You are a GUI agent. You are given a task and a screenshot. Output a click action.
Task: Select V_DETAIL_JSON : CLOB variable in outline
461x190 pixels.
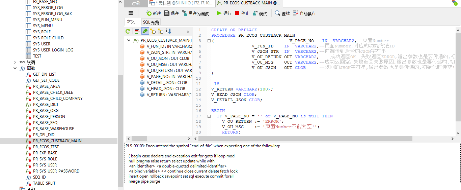[x=163, y=82]
